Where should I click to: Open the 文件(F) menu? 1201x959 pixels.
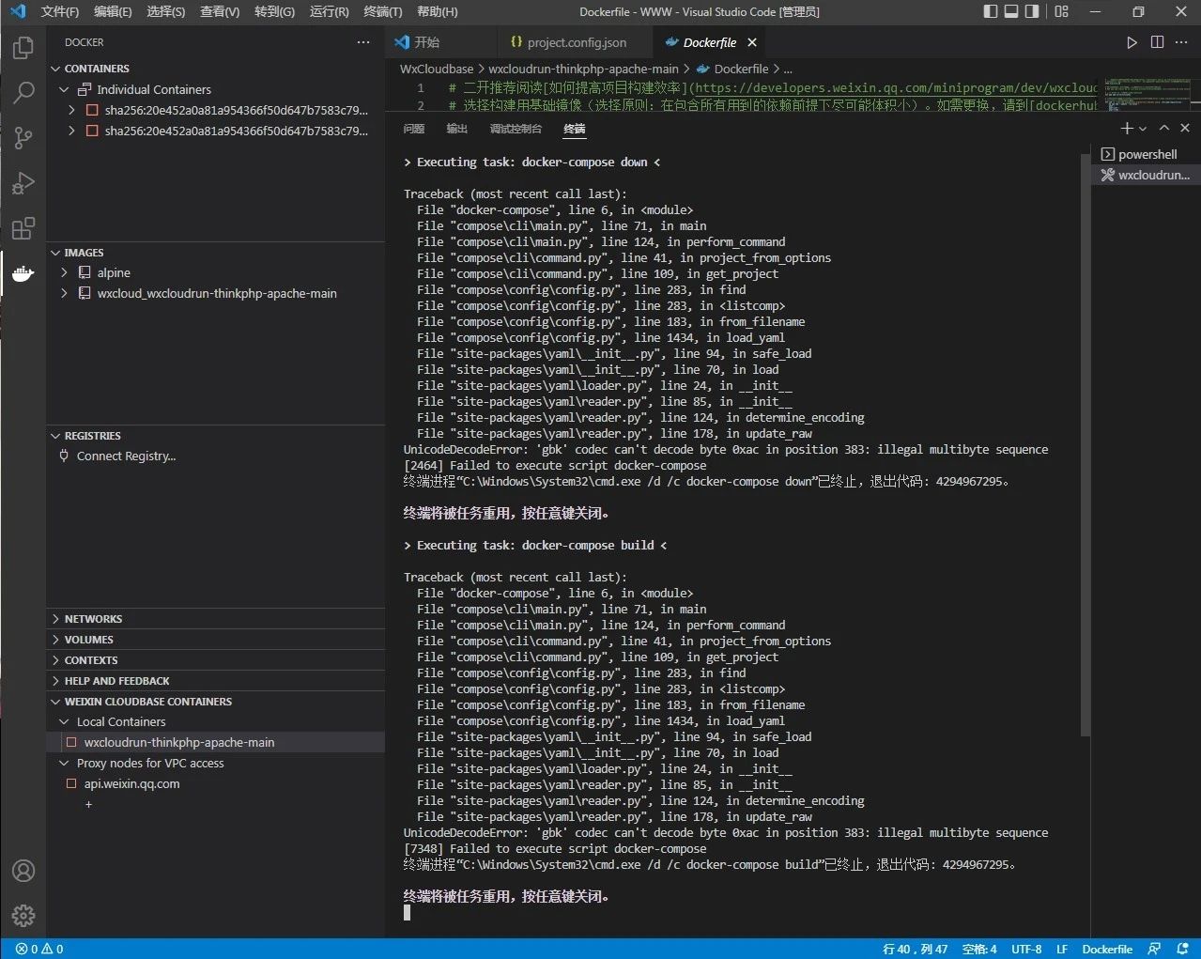pyautogui.click(x=60, y=11)
